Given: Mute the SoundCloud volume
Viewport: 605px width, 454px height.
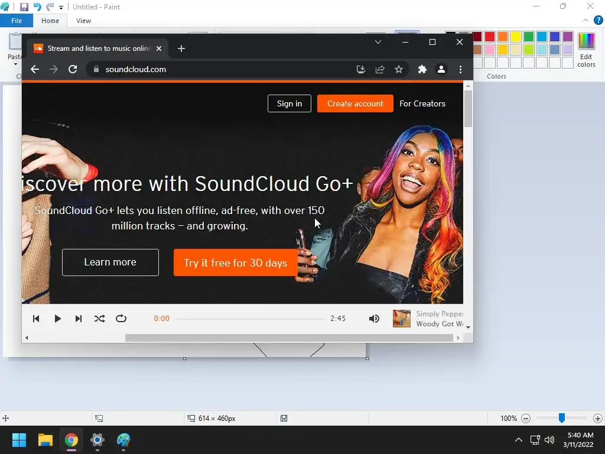Looking at the screenshot, I should (374, 319).
